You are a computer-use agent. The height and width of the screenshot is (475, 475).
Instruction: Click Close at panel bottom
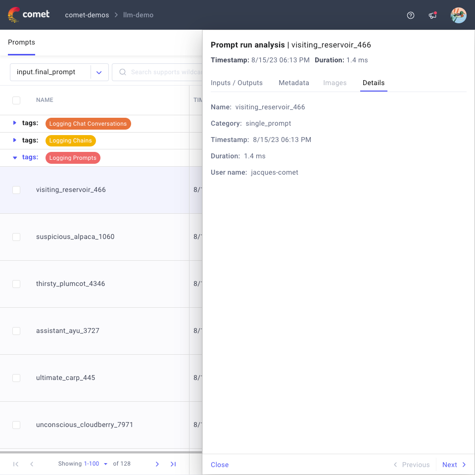220,465
